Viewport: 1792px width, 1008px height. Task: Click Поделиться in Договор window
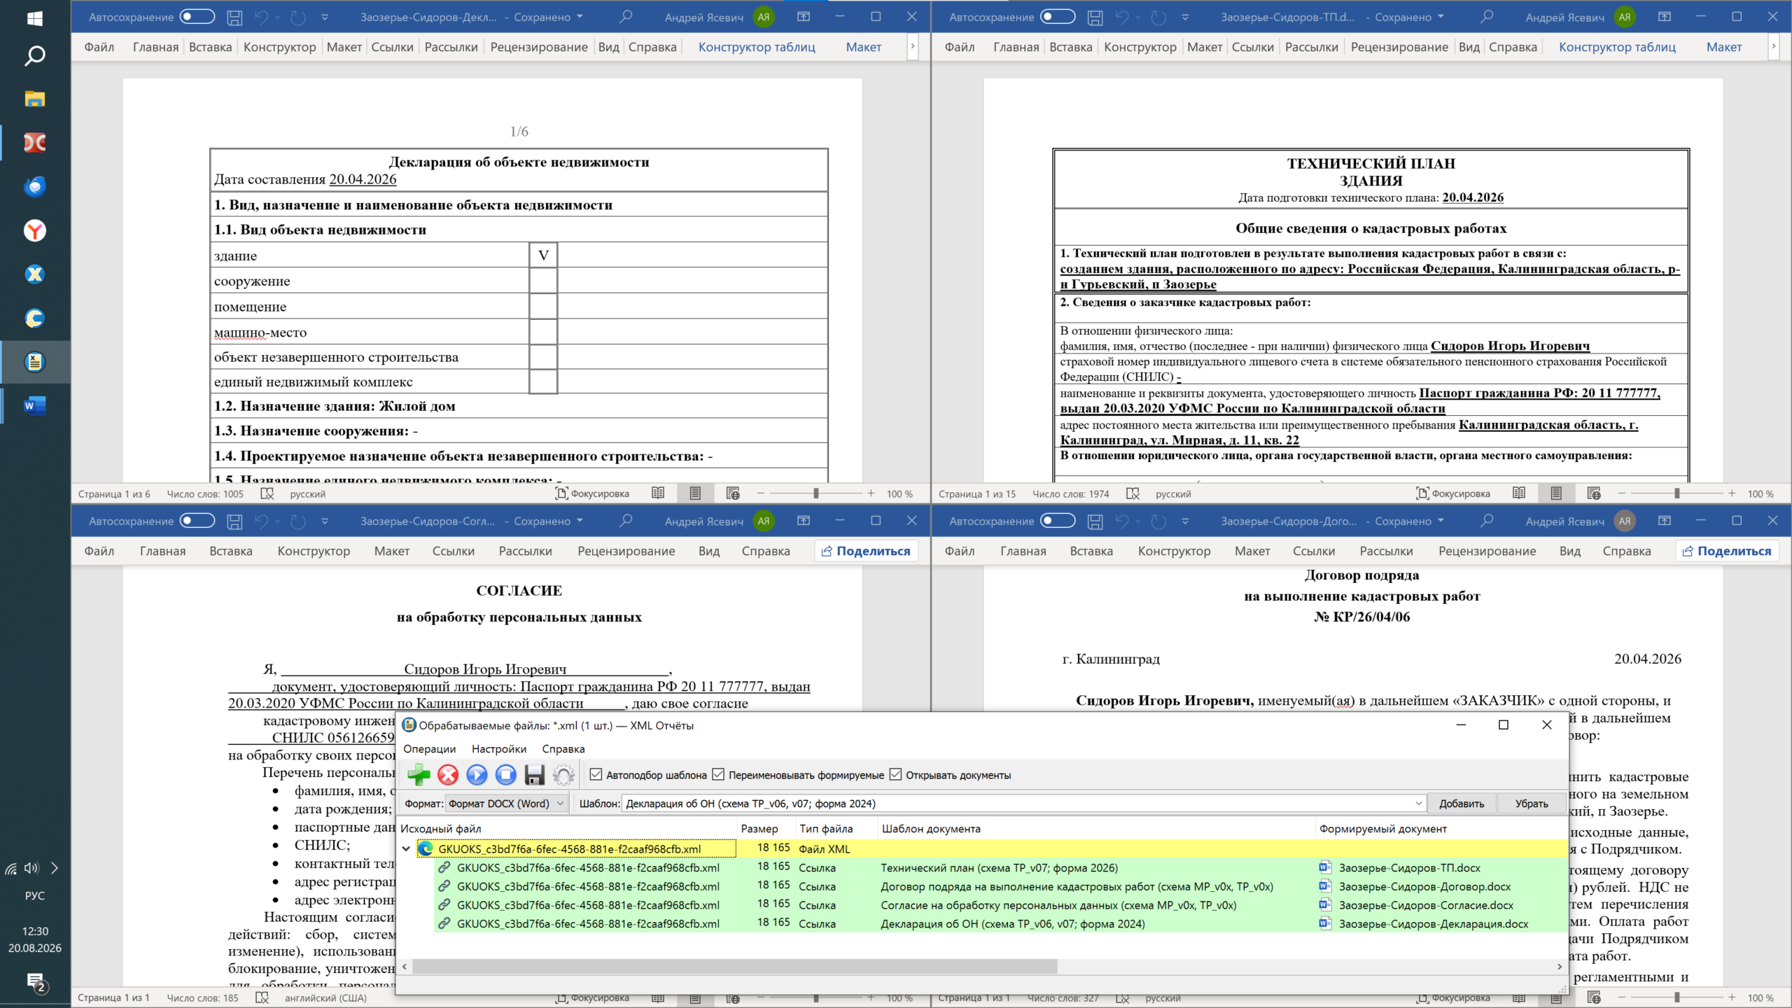[x=1727, y=551]
